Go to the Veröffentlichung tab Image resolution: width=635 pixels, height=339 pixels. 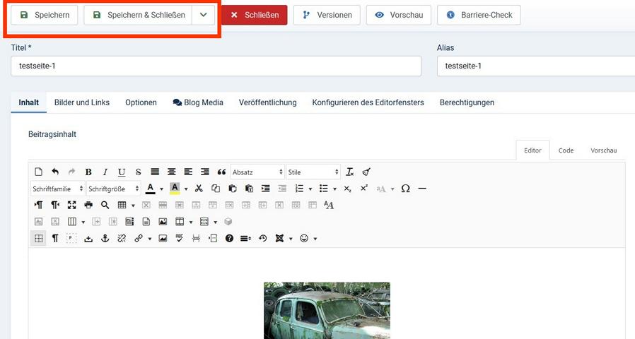pos(268,102)
